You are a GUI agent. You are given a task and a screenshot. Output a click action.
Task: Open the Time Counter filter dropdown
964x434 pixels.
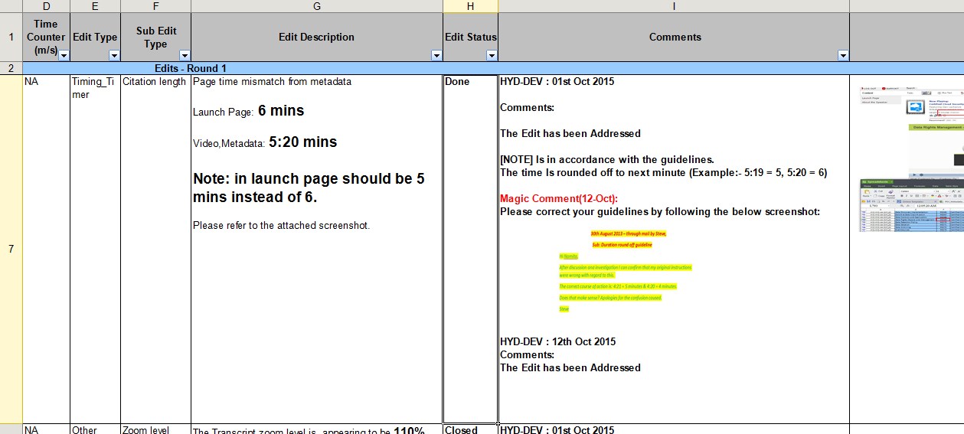(x=64, y=55)
